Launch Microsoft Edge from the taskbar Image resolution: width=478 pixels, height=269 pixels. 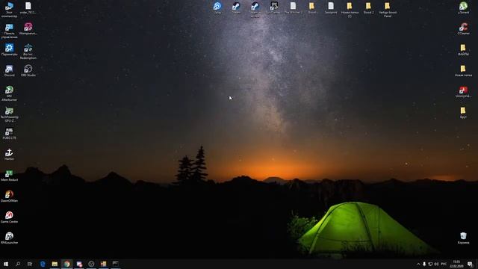click(x=43, y=264)
